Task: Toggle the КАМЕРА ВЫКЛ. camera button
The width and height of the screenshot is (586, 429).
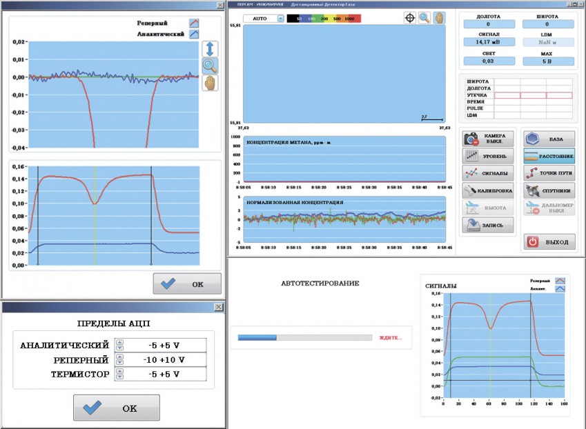Action: click(x=489, y=139)
